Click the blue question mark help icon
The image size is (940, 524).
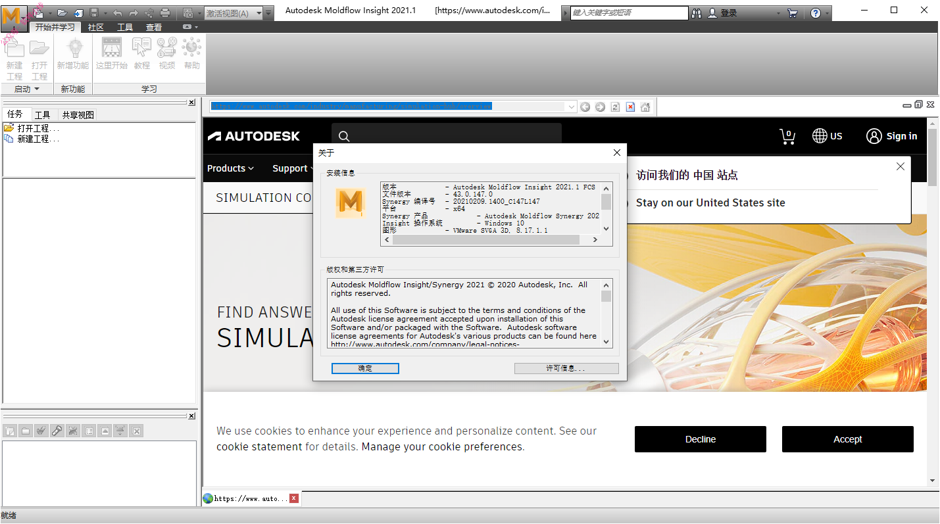point(816,13)
